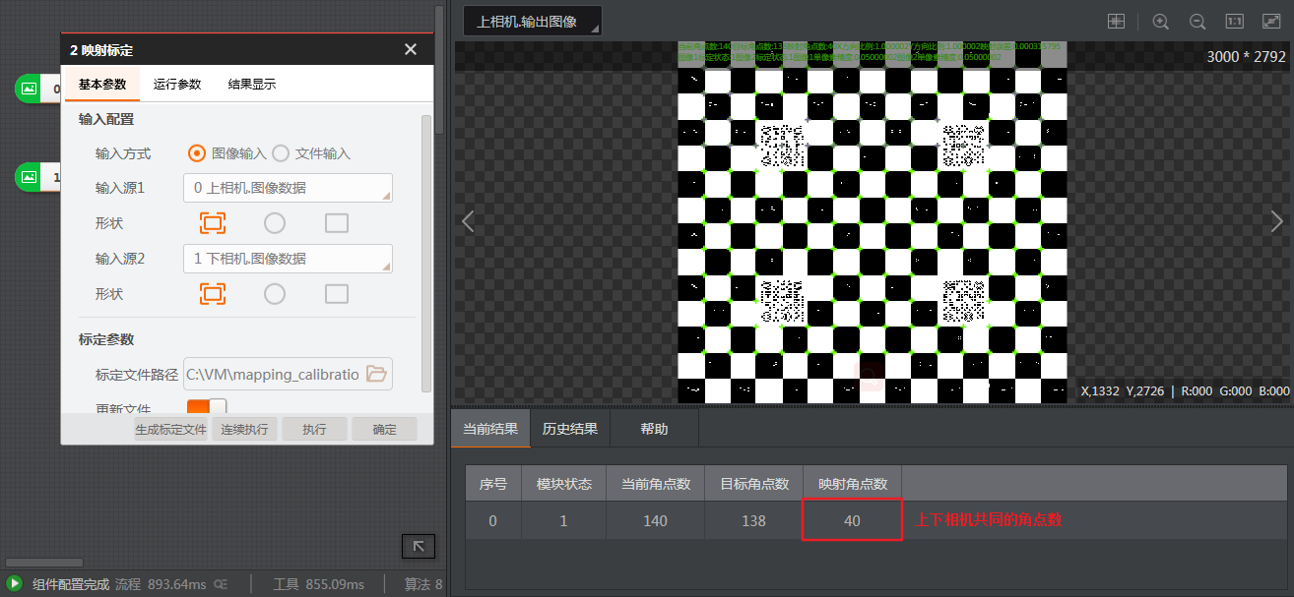Open the 输入源2 source selector
This screenshot has height=597, width=1294.
(288, 259)
